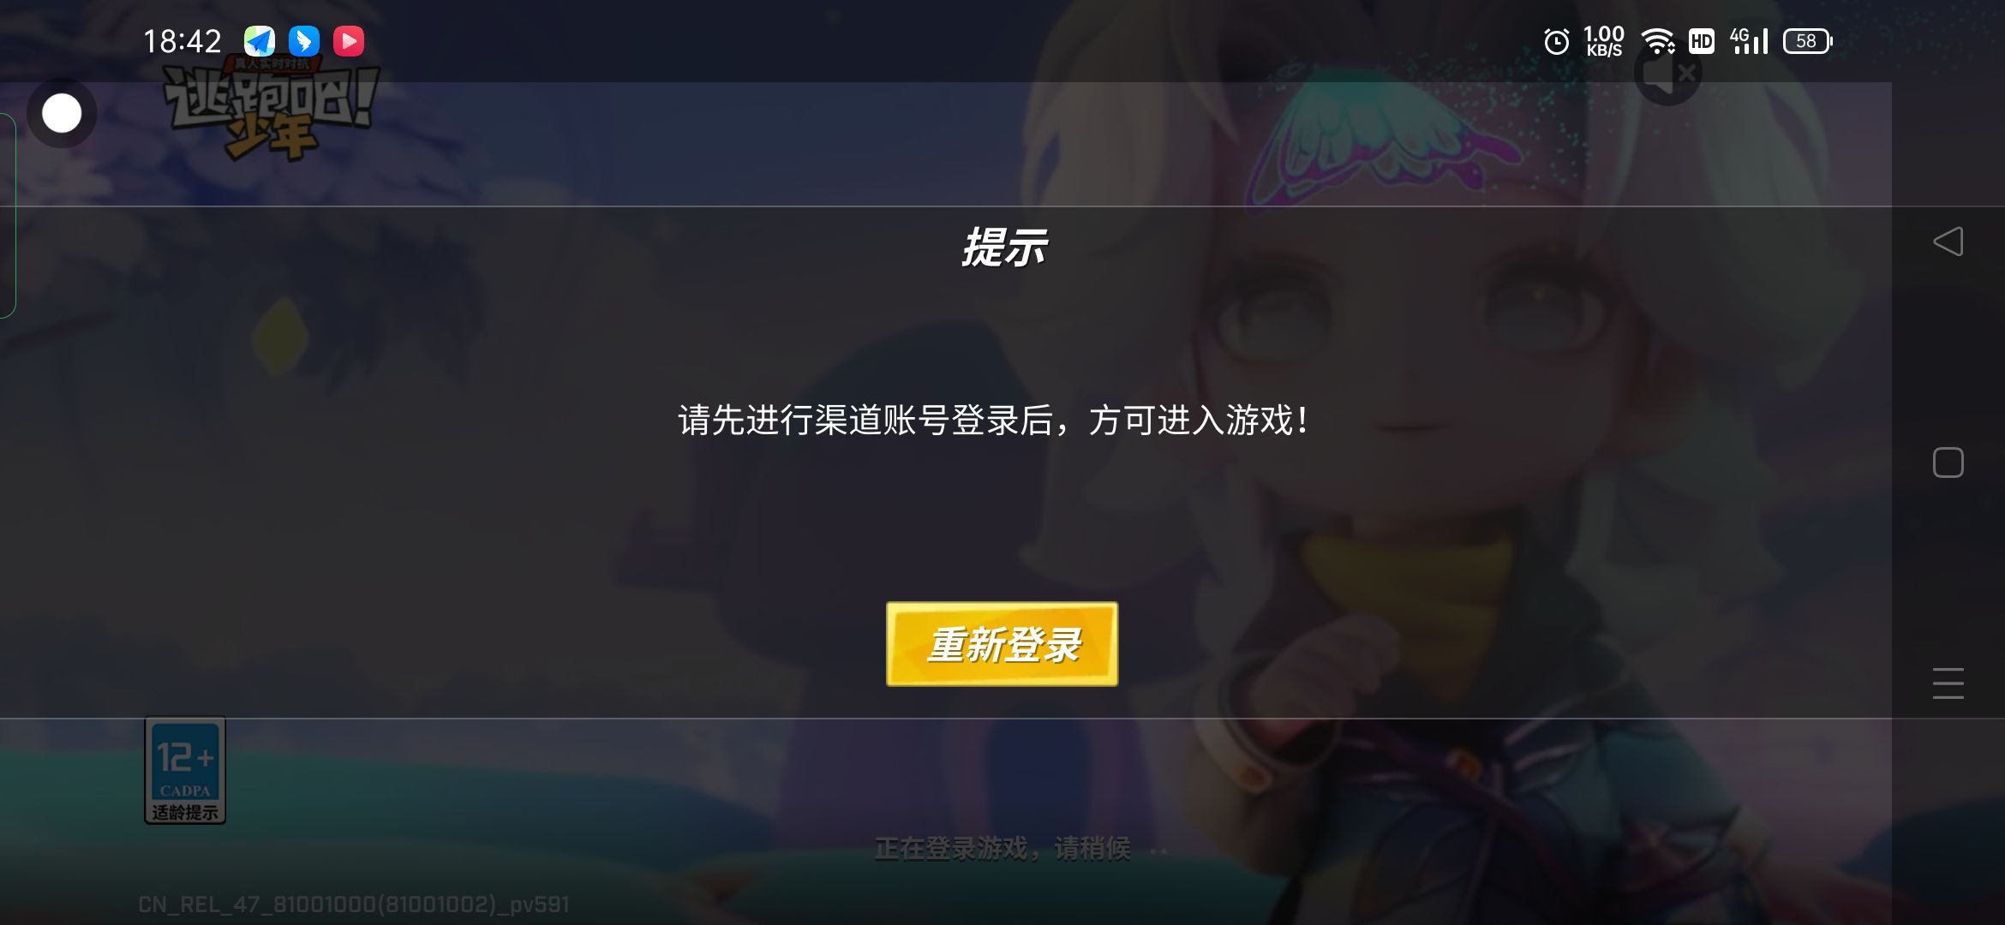Image resolution: width=2005 pixels, height=925 pixels.
Task: Toggle the muted speaker icon
Action: (x=1667, y=74)
